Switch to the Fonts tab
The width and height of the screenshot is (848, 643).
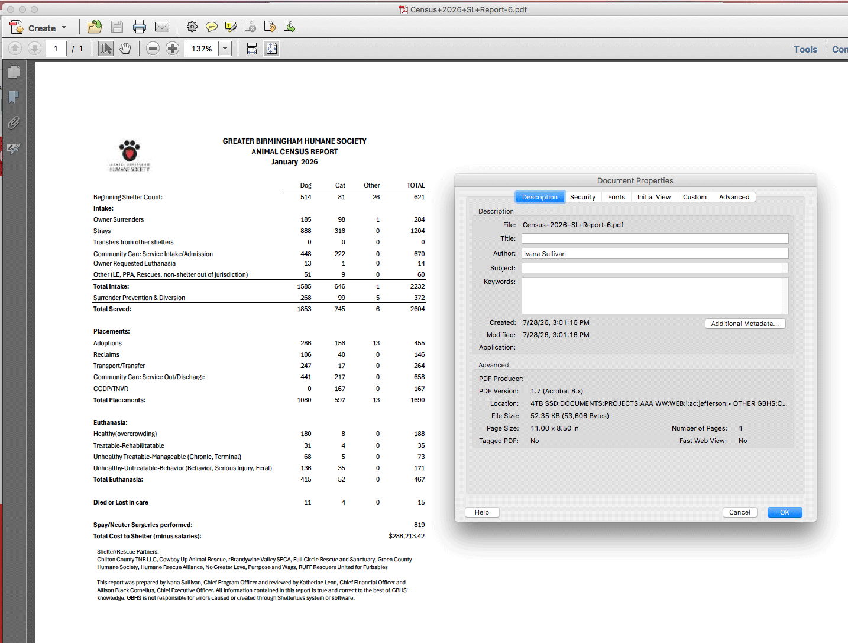click(x=616, y=197)
